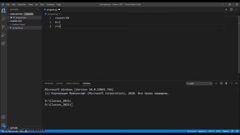The width and height of the screenshot is (240, 135).
Task: Open the Manage gear icon
Action: click(x=3, y=125)
